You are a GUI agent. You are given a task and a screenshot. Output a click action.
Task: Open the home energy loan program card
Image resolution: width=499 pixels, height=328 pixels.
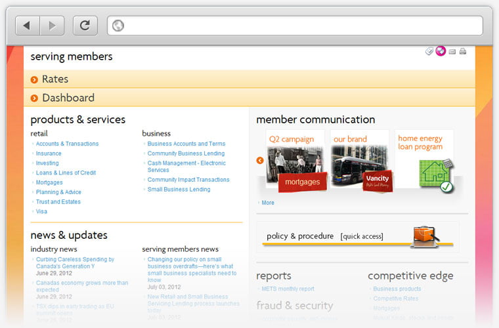click(x=424, y=161)
